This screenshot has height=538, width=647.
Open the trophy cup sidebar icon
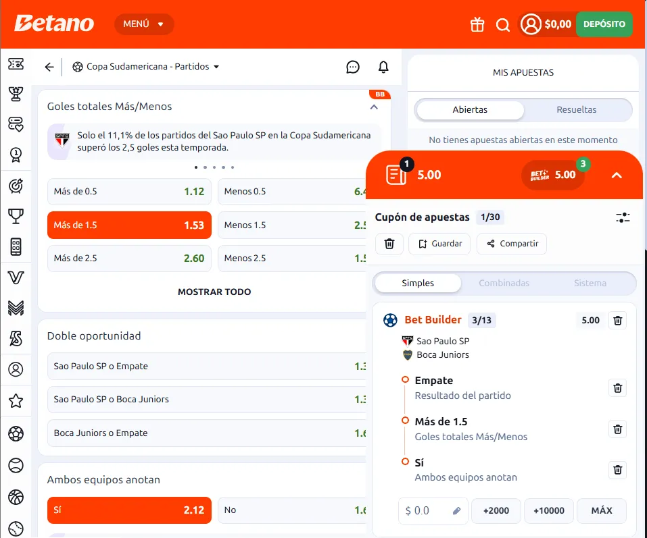(16, 216)
